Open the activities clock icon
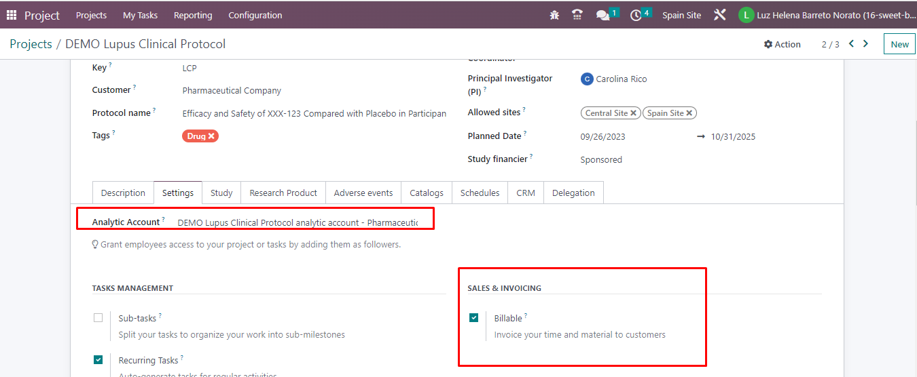Screen dimensions: 917x377 (x=636, y=15)
